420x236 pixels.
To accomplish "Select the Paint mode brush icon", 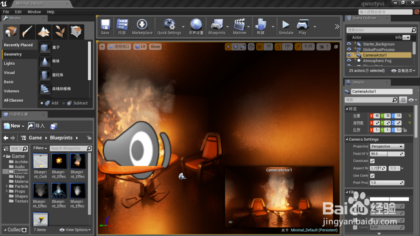I will tap(27, 31).
